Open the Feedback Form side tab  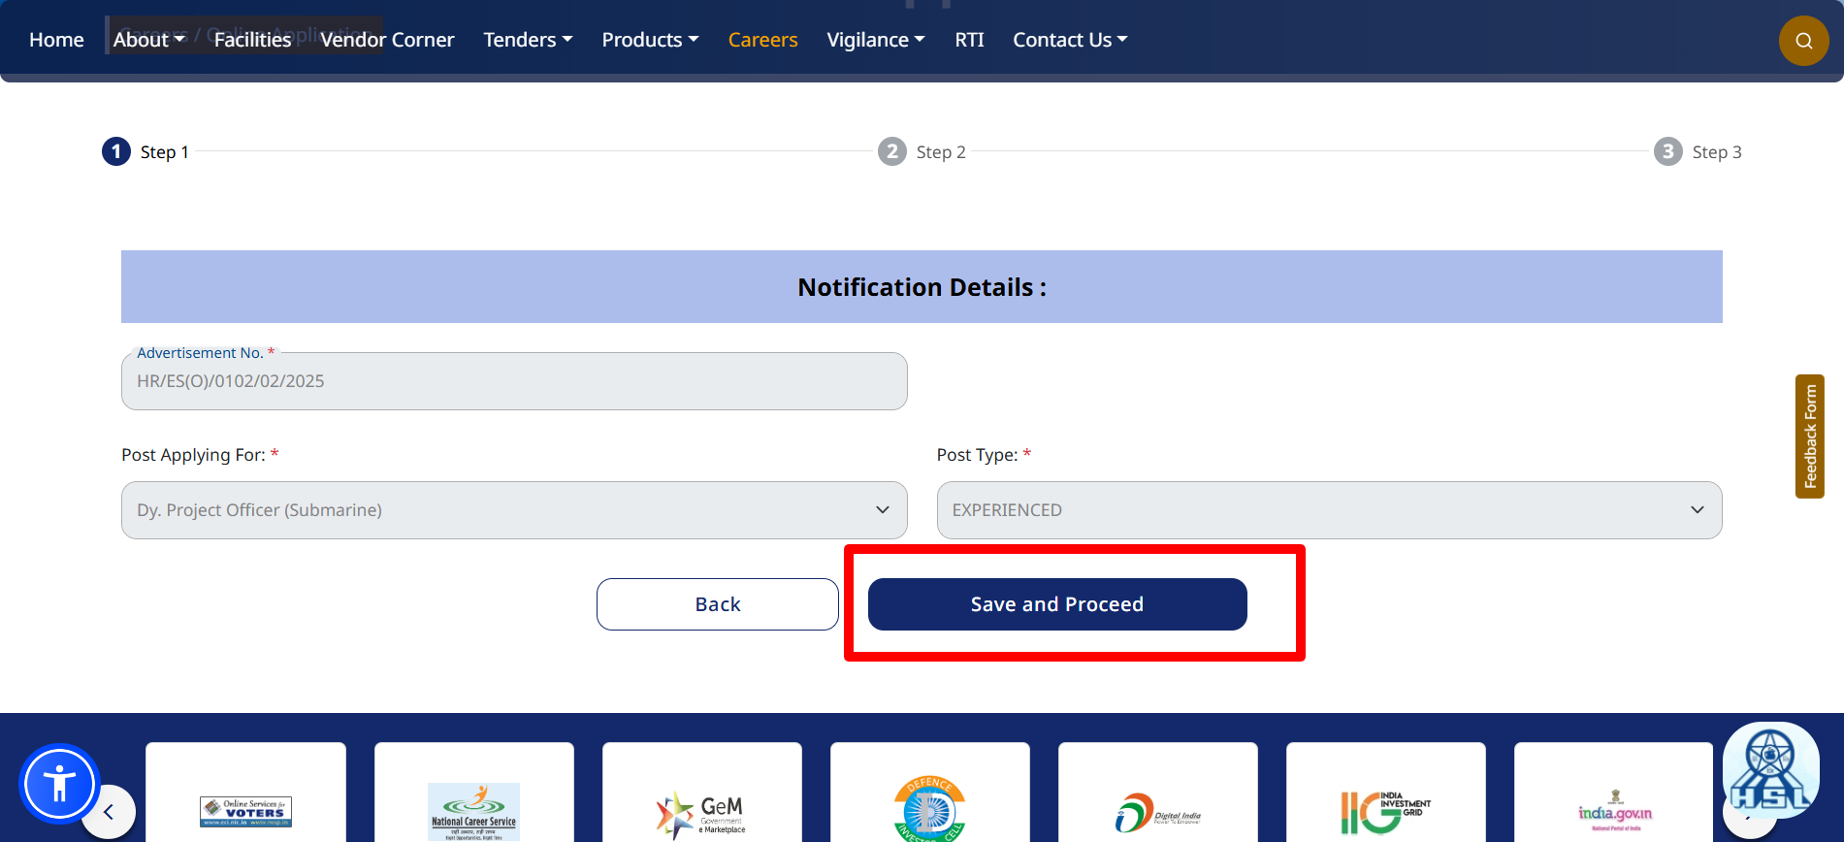pos(1810,437)
